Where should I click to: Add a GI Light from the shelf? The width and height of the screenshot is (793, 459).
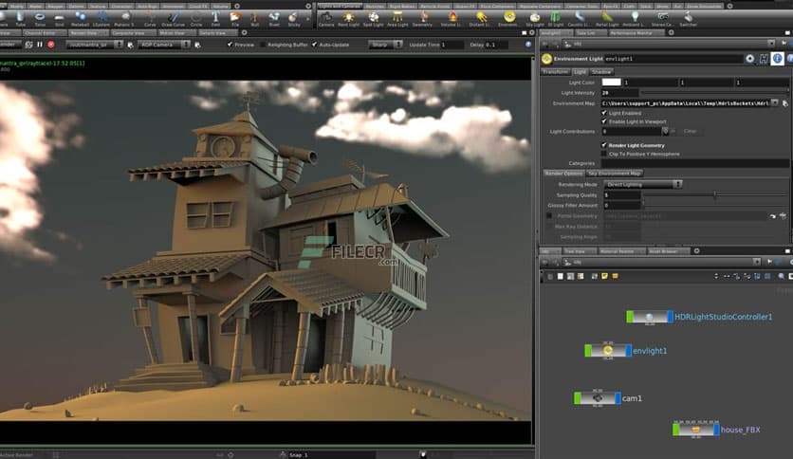click(555, 19)
